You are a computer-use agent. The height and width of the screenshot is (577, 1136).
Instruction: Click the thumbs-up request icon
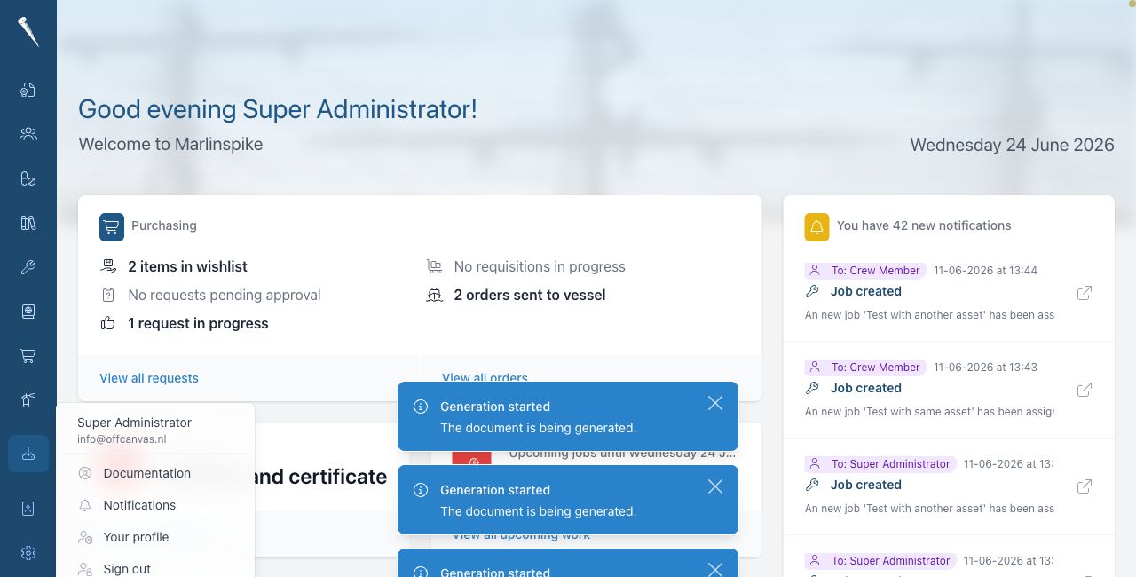108,323
